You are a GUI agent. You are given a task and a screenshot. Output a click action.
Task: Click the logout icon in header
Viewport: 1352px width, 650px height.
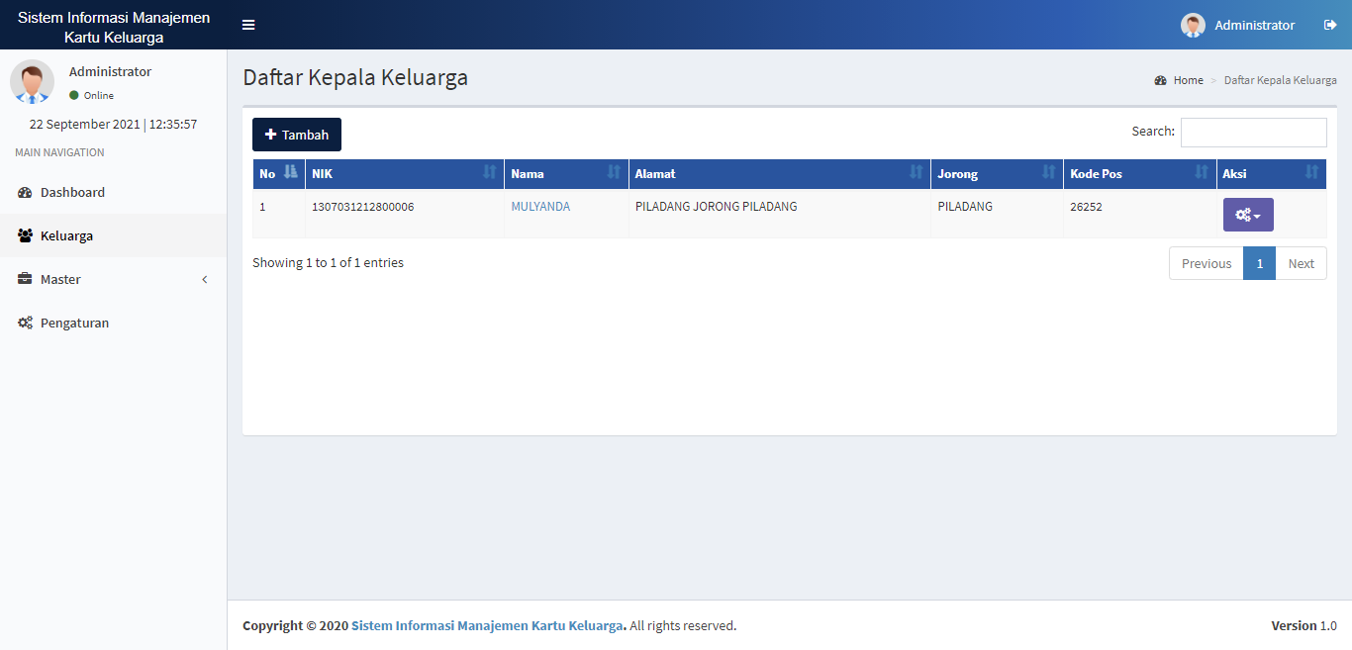click(x=1330, y=25)
